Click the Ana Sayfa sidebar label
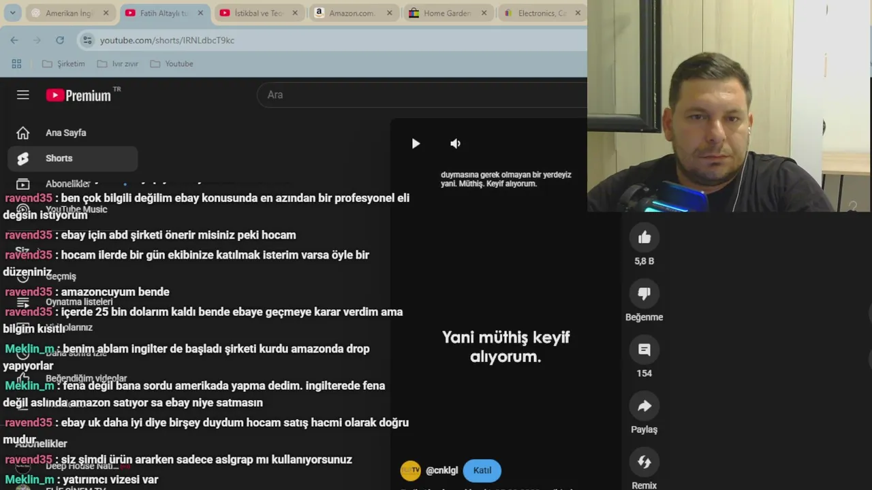 66,133
